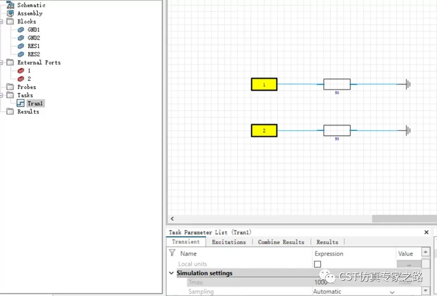Screen dimensions: 437x296
Task: Collapse the Simulation settings group
Action: 172,273
